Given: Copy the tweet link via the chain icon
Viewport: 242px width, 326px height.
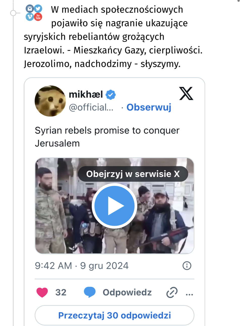Looking at the screenshot, I should [x=172, y=293].
